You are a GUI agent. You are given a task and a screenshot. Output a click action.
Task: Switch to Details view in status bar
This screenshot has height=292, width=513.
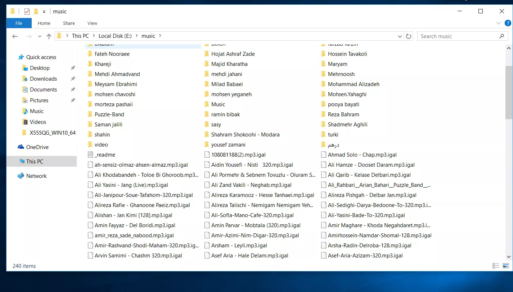(496, 266)
